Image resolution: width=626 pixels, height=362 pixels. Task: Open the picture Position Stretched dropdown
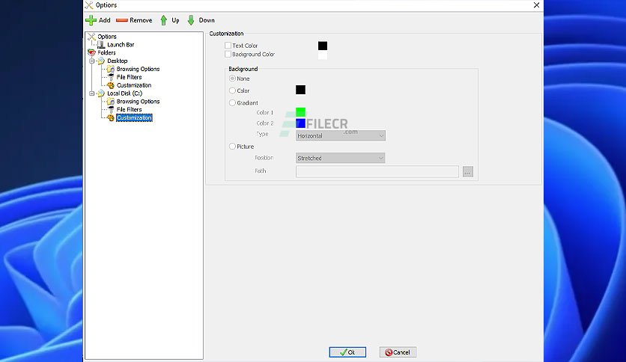coord(341,158)
